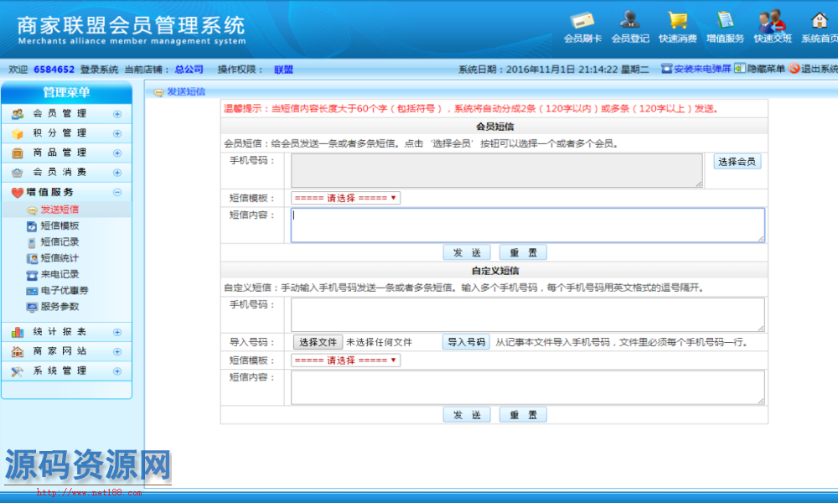The image size is (838, 503).
Task: Click the 未选择任何文件 text
Action: pos(379,342)
